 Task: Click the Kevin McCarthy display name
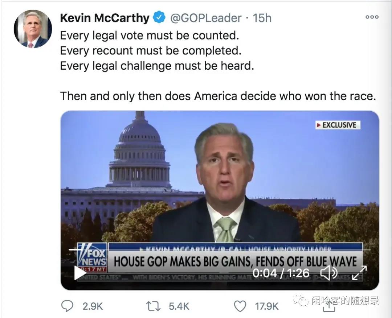pyautogui.click(x=105, y=18)
